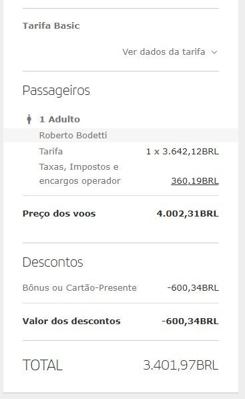Select passenger name Roberto Bodetti

click(x=73, y=135)
